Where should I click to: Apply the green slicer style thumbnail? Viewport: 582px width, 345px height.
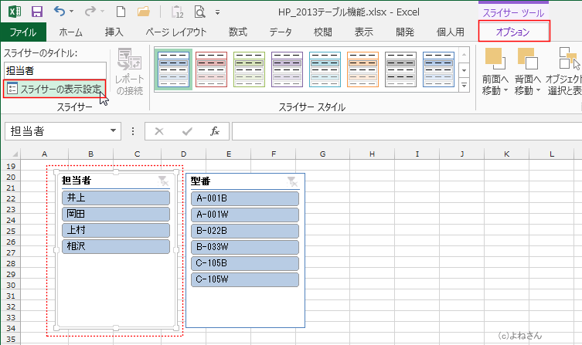point(249,69)
